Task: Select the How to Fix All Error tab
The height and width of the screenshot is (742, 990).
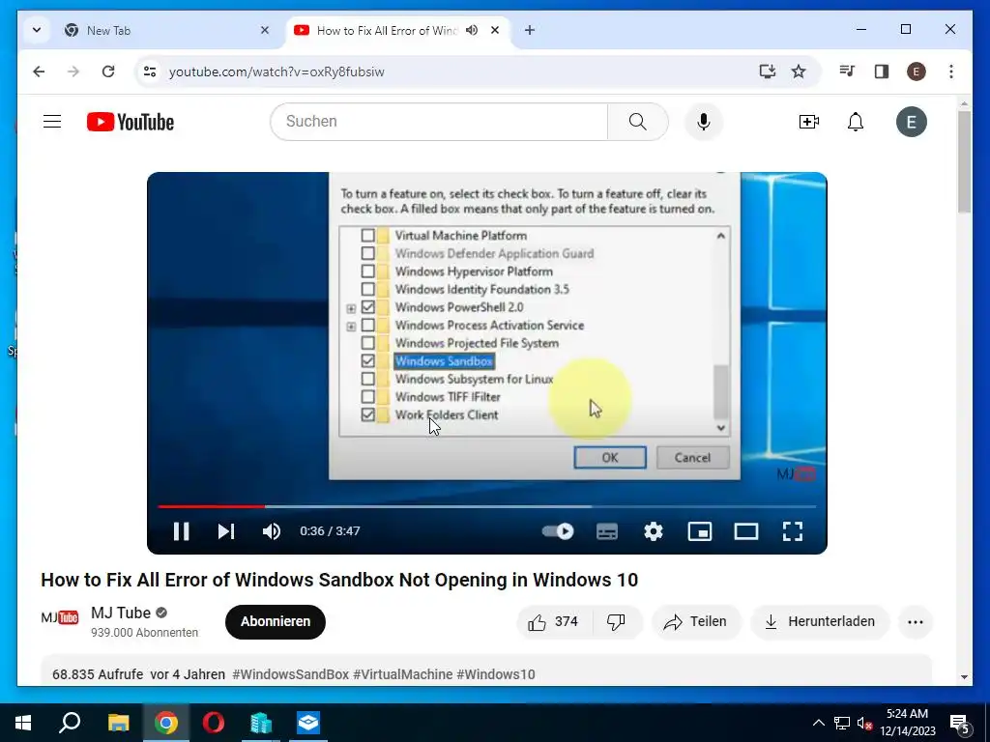Action: [386, 30]
